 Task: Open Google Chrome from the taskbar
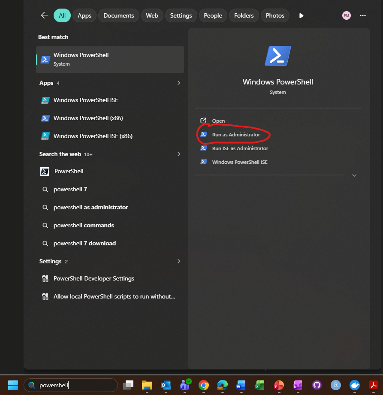(x=204, y=385)
